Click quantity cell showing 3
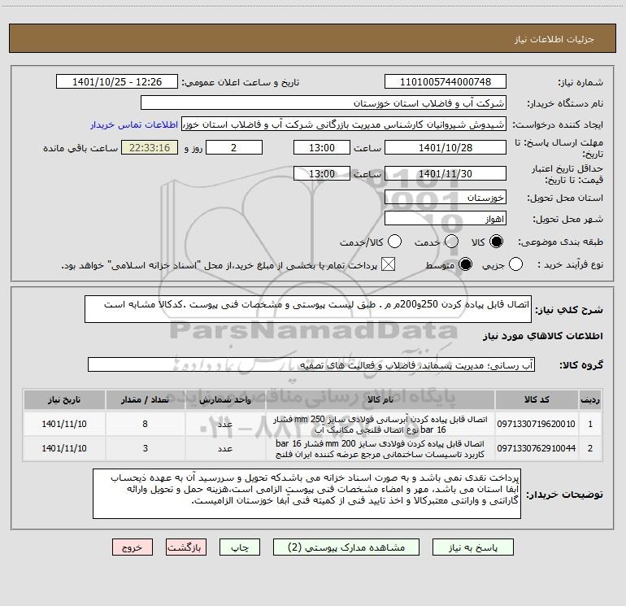This screenshot has width=626, height=606. 145,448
